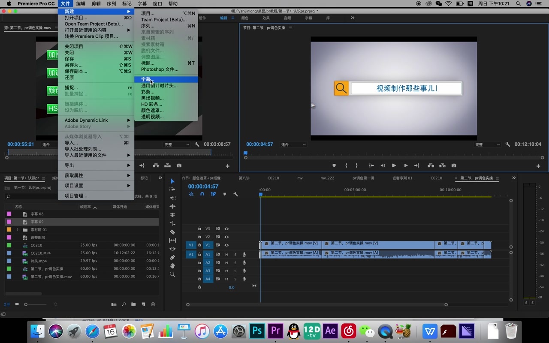Toggle V3 track output eye
Viewport: 549px width, 343px height.
pyautogui.click(x=226, y=229)
